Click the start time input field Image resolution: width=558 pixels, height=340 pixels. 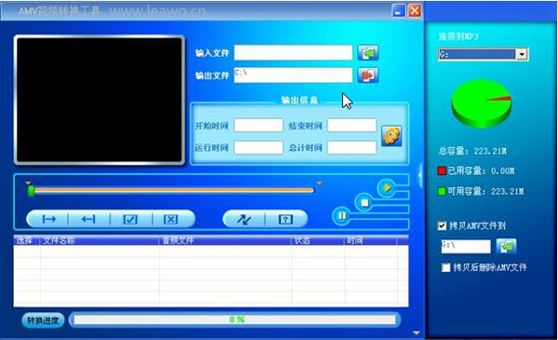pos(259,126)
